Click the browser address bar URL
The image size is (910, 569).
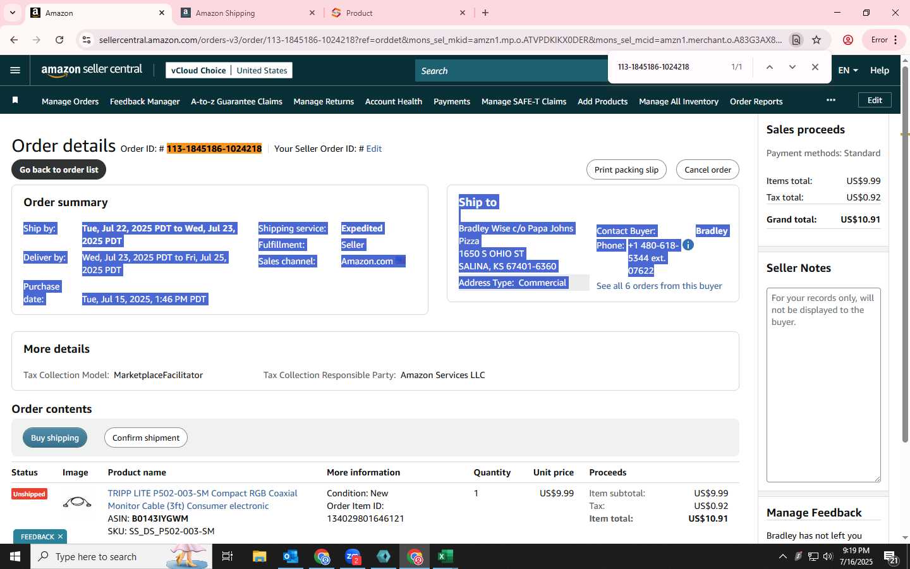pyautogui.click(x=440, y=40)
